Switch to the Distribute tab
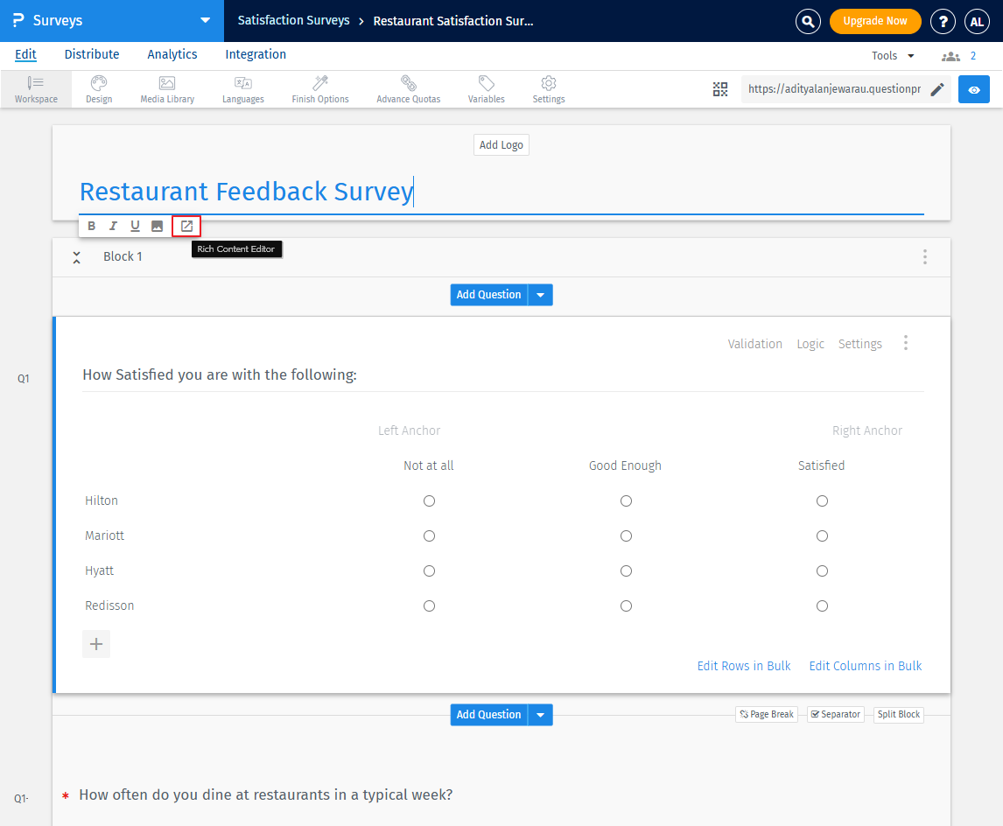 [x=91, y=54]
